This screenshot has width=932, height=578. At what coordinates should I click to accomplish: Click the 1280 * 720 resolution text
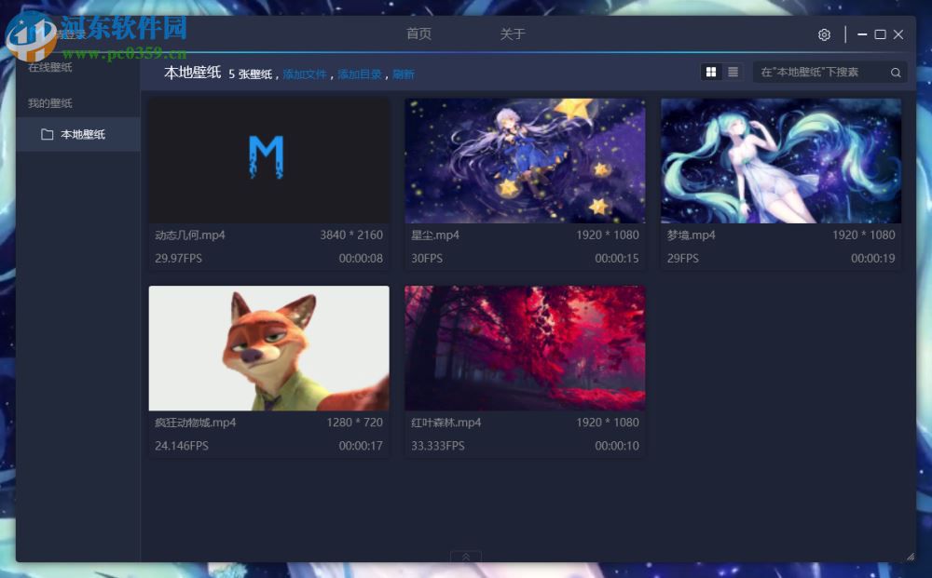tap(355, 423)
